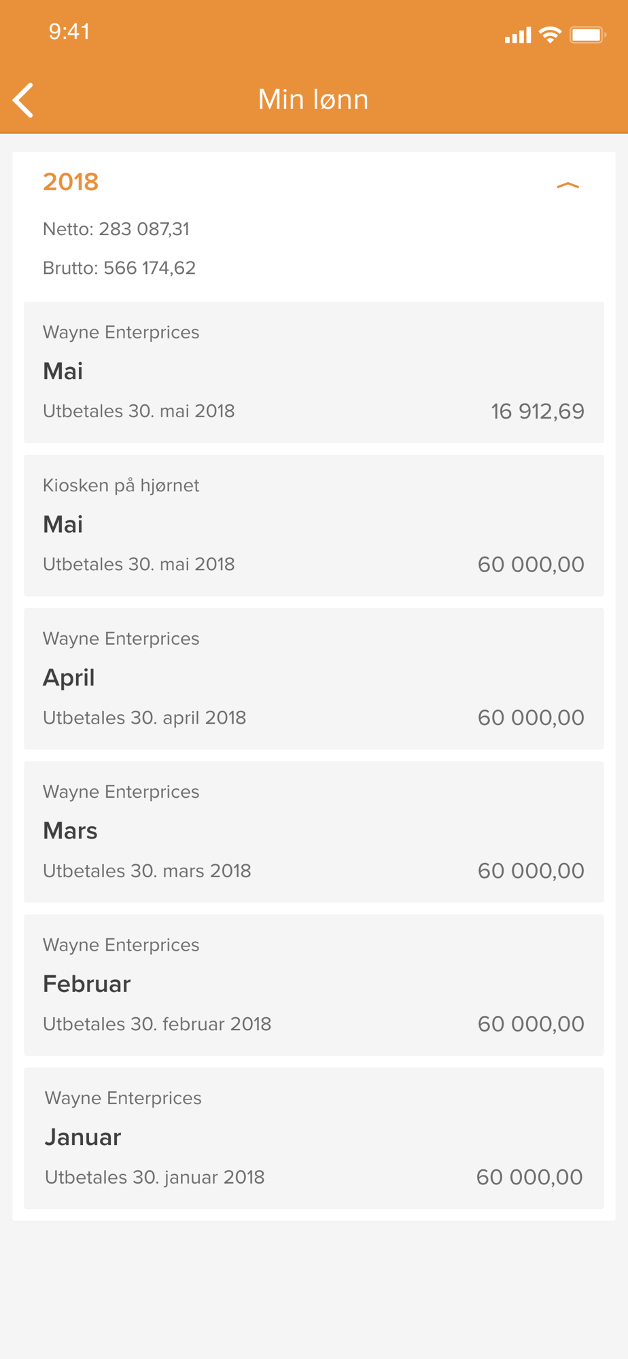
Task: Open Wayne Enterprices Mai payslip
Action: (x=314, y=372)
